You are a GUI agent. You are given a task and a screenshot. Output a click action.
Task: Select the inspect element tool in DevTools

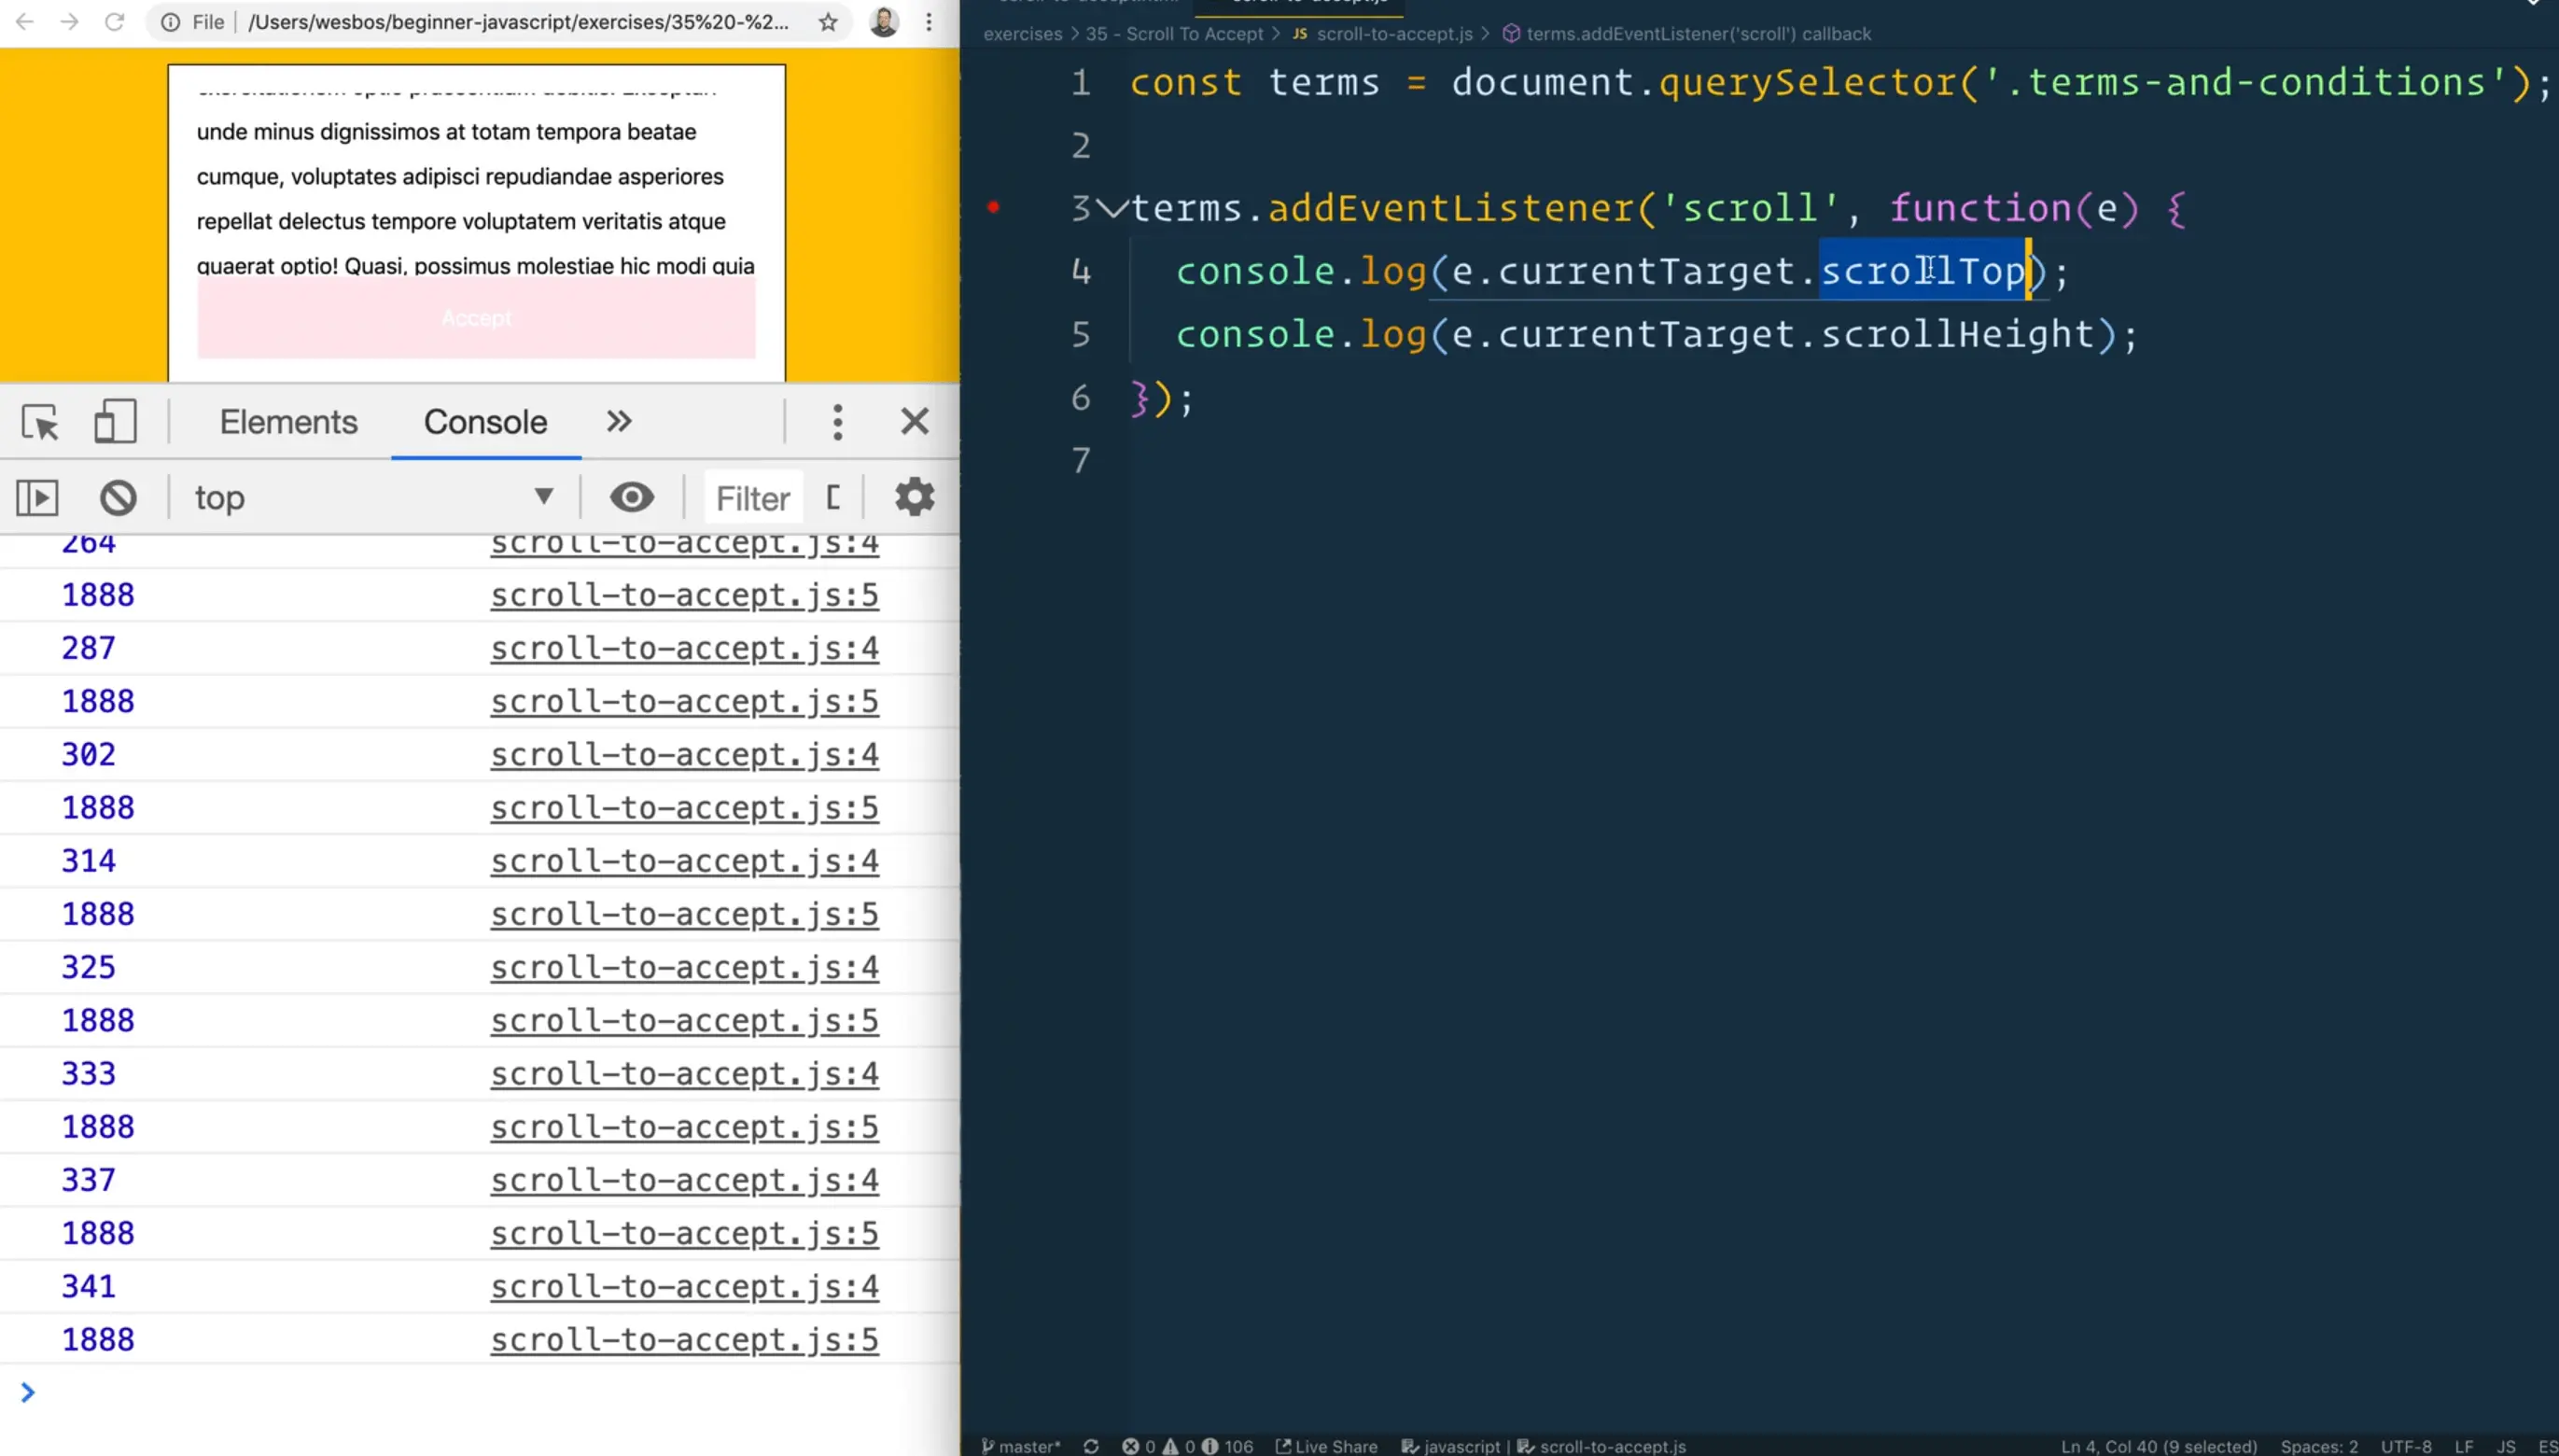(39, 422)
